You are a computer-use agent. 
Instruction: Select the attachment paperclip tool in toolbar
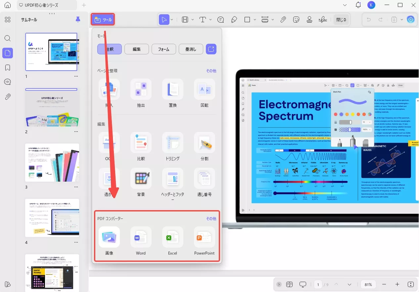[x=283, y=20]
